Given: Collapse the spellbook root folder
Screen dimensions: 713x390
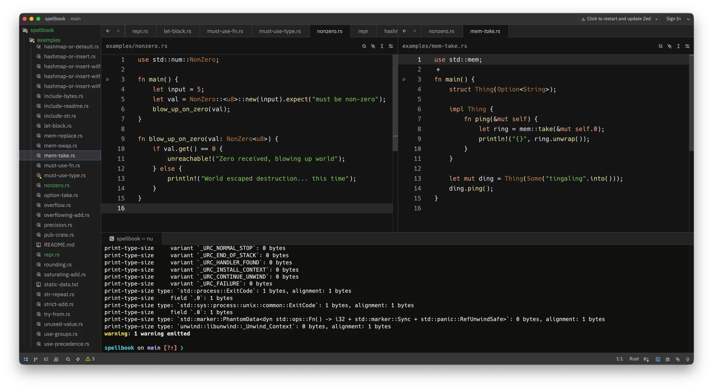Looking at the screenshot, I should click(x=42, y=30).
